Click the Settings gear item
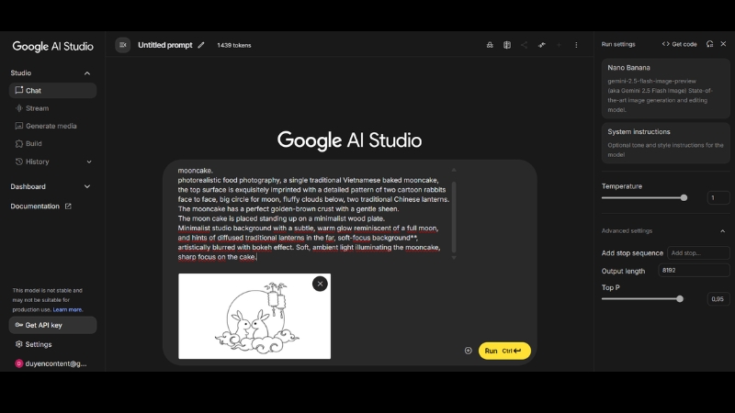The image size is (735, 413). coord(33,344)
